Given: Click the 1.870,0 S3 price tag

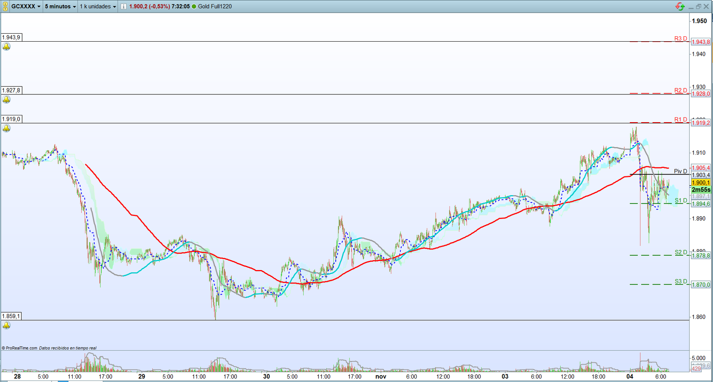Looking at the screenshot, I should point(701,285).
